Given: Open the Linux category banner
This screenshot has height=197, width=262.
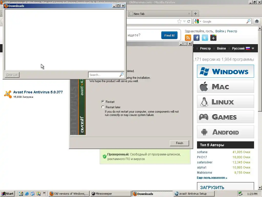Looking at the screenshot, I should pos(225,102).
